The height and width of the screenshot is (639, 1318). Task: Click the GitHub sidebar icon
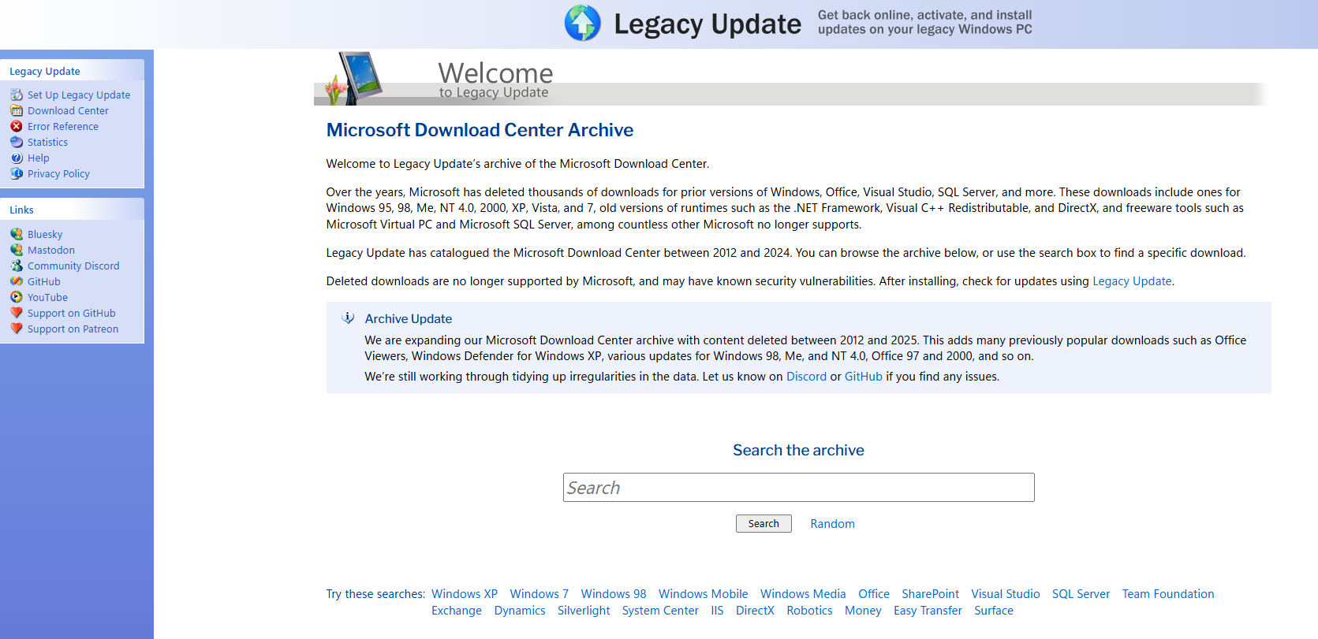point(17,281)
